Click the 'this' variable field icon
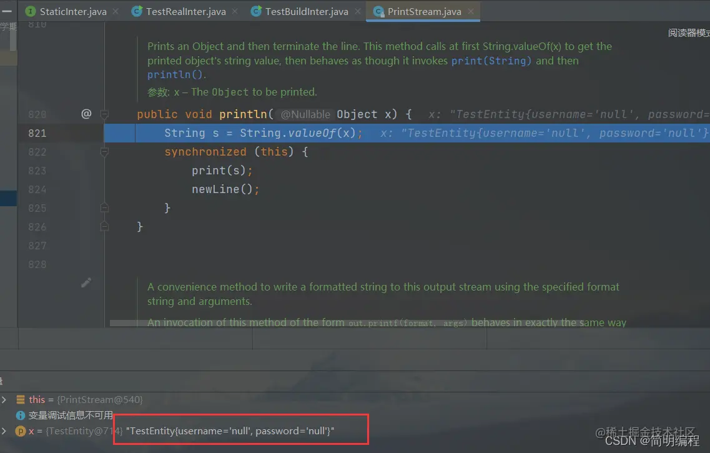The height and width of the screenshot is (453, 710). click(x=21, y=399)
